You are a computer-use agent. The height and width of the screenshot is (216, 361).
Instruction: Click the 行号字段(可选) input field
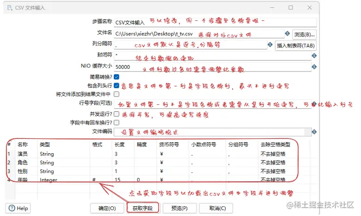(213, 104)
